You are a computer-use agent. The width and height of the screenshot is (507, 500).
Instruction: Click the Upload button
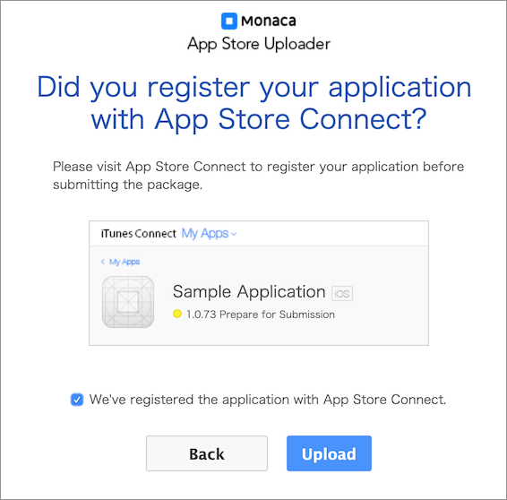click(x=329, y=453)
